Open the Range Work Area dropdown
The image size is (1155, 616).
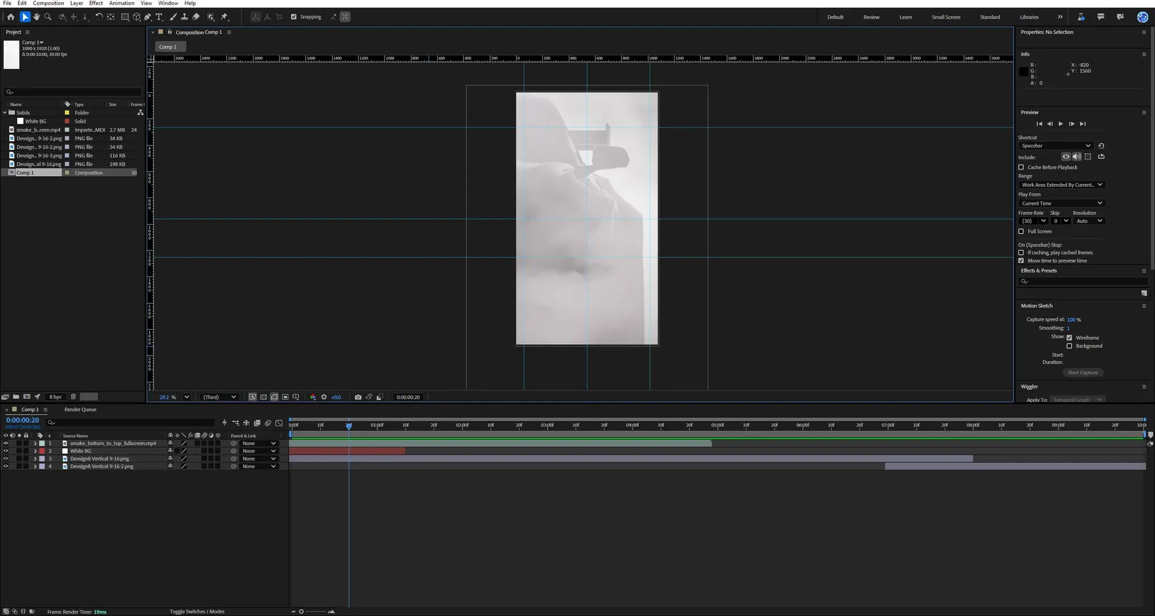pyautogui.click(x=1061, y=185)
